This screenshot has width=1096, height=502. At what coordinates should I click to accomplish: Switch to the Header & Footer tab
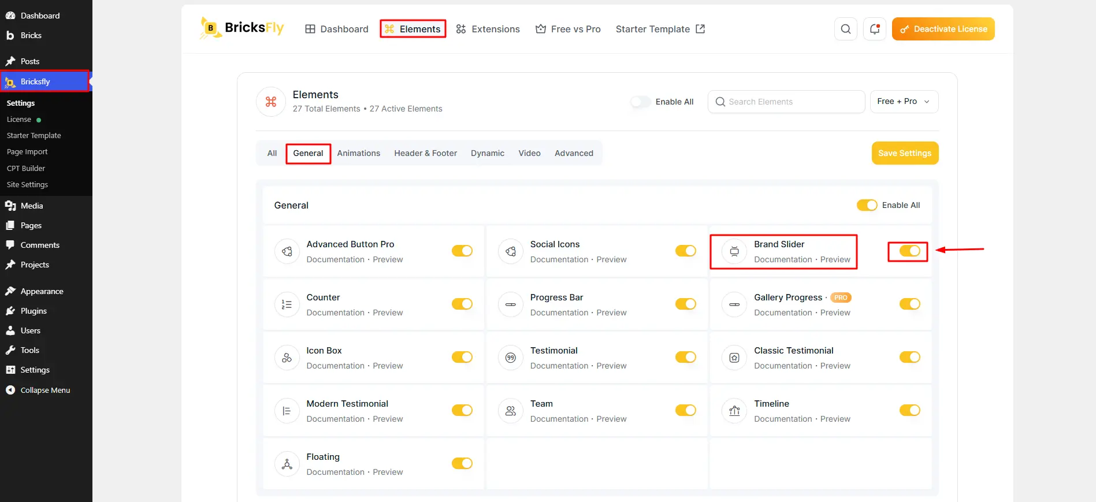[x=426, y=153]
